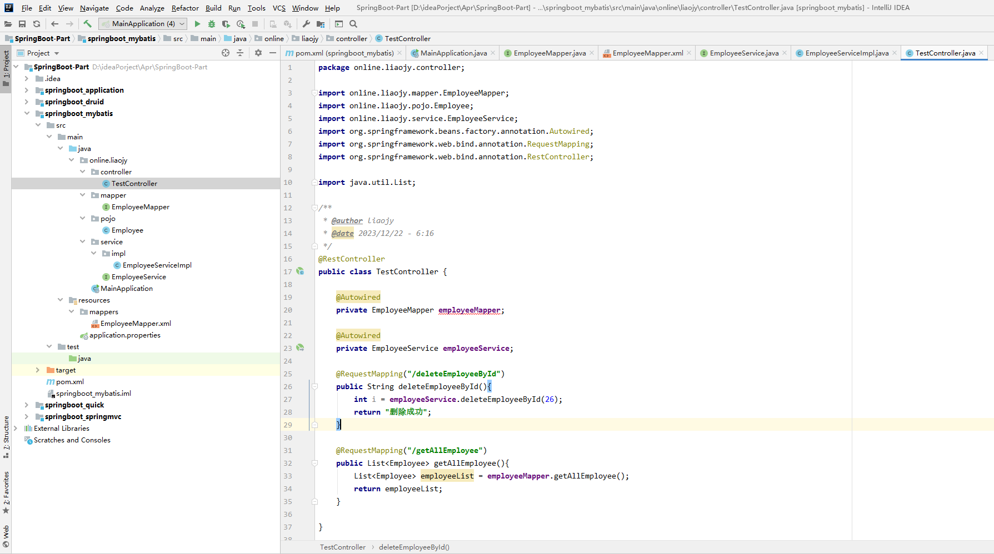Switch to the EmployeeMapper.xml editor tab
The image size is (994, 554).
click(647, 53)
